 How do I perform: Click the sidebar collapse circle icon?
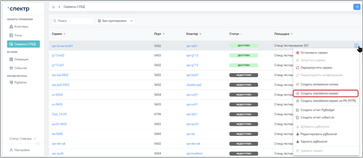[38, 144]
